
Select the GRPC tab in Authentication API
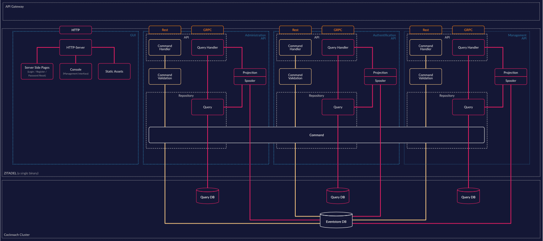(x=338, y=30)
